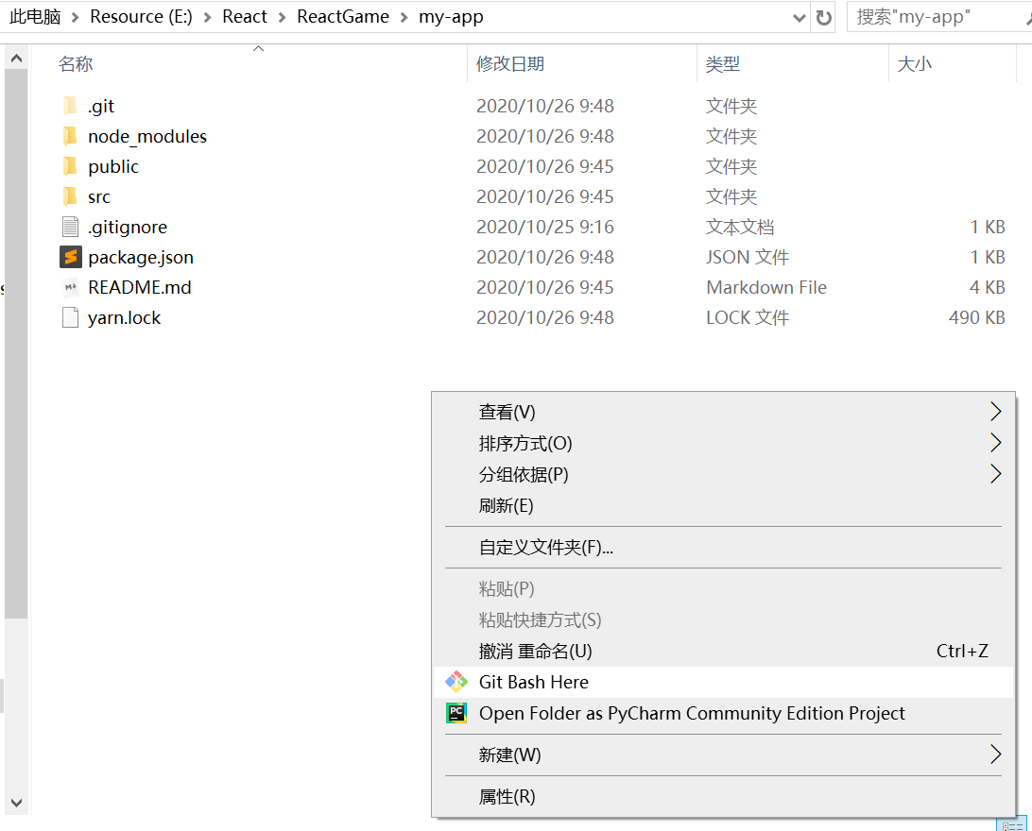Open breadcrumb chevron after ReactGame
The width and height of the screenshot is (1032, 831).
tap(404, 18)
